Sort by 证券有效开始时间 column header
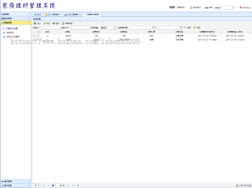The width and height of the screenshot is (252, 188). point(207,32)
